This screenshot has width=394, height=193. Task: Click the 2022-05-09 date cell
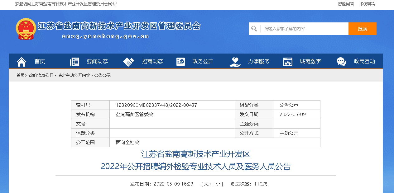297,115
